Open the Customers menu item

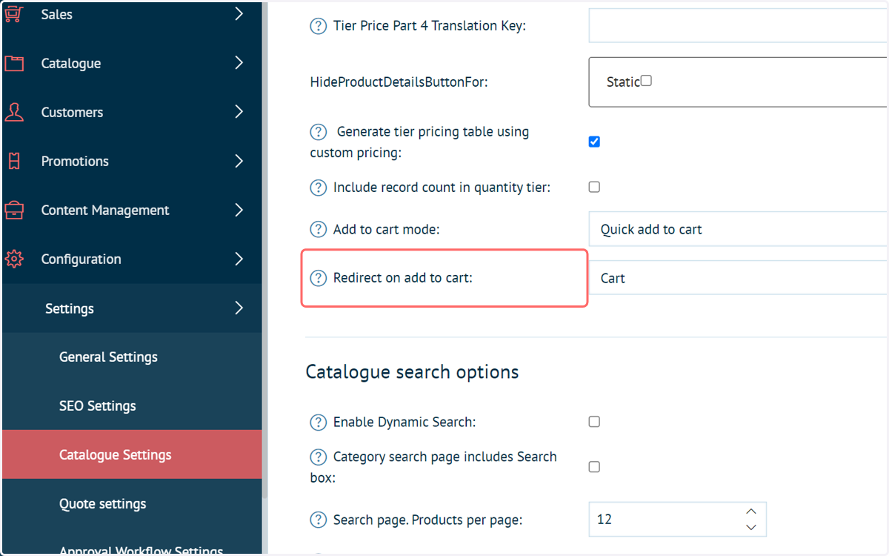(132, 112)
